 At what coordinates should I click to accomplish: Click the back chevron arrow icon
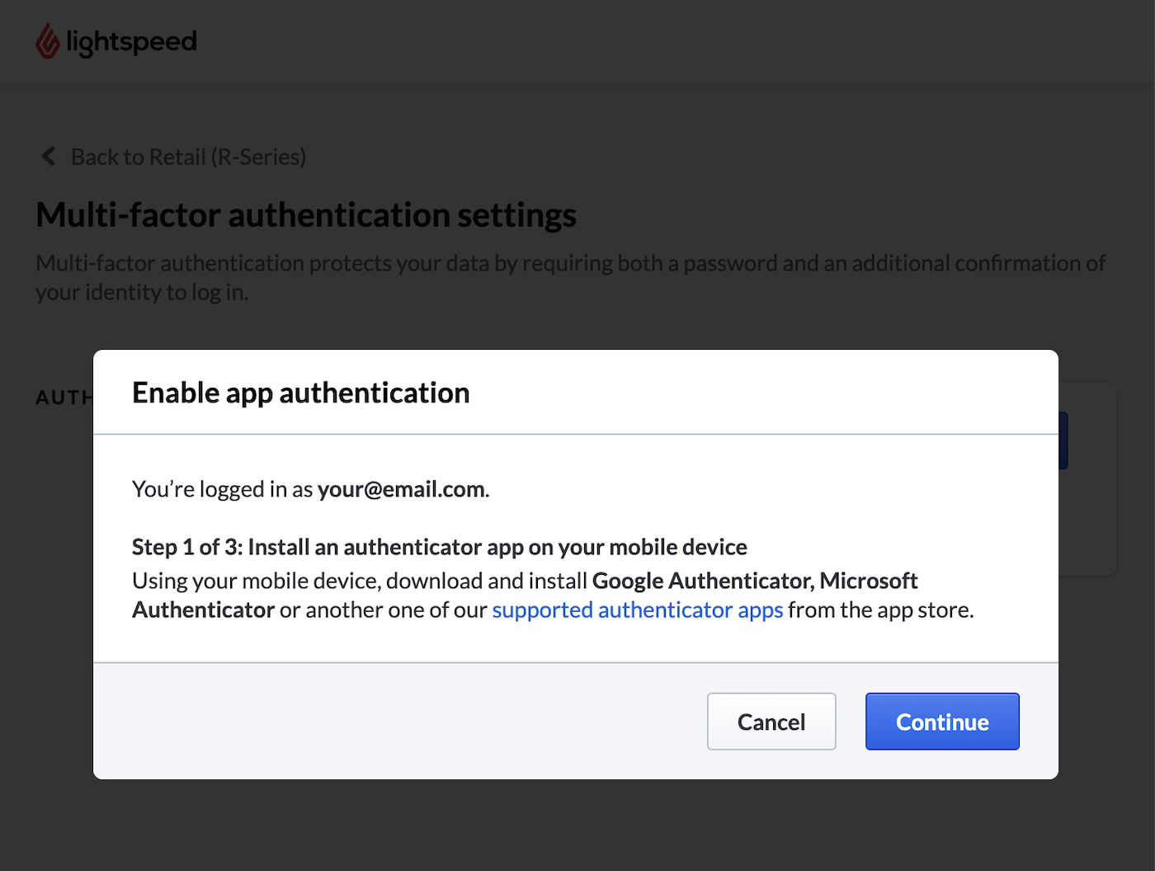[48, 156]
